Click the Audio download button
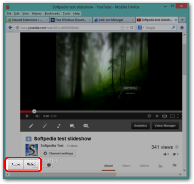 (16, 164)
